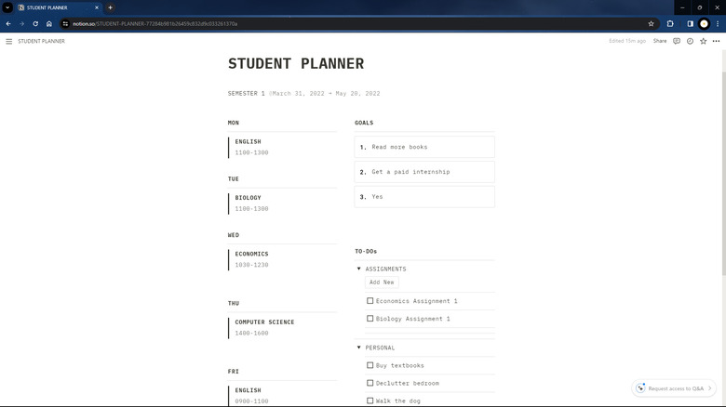
Task: Click the Share button
Action: (x=660, y=41)
